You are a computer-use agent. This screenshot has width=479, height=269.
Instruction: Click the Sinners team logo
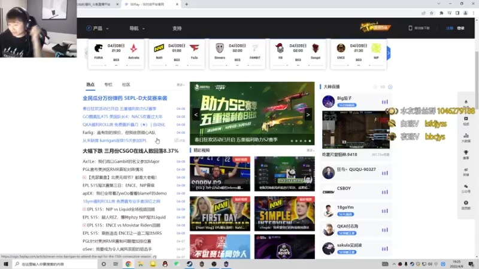click(x=220, y=48)
